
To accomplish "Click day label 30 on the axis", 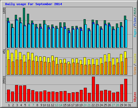I will [125, 105].
